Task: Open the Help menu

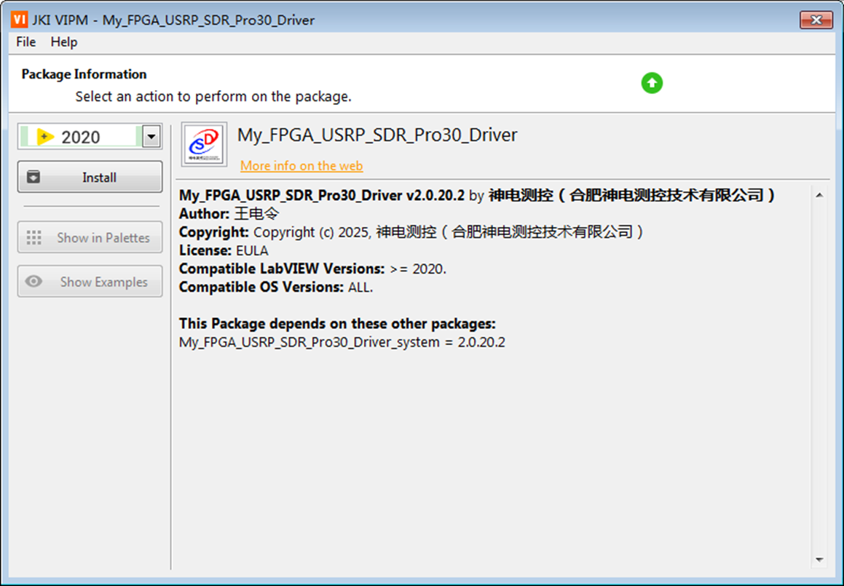Action: [x=64, y=42]
